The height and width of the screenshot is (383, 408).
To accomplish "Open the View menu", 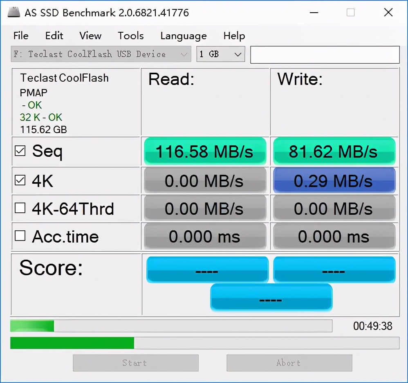I will (x=90, y=36).
